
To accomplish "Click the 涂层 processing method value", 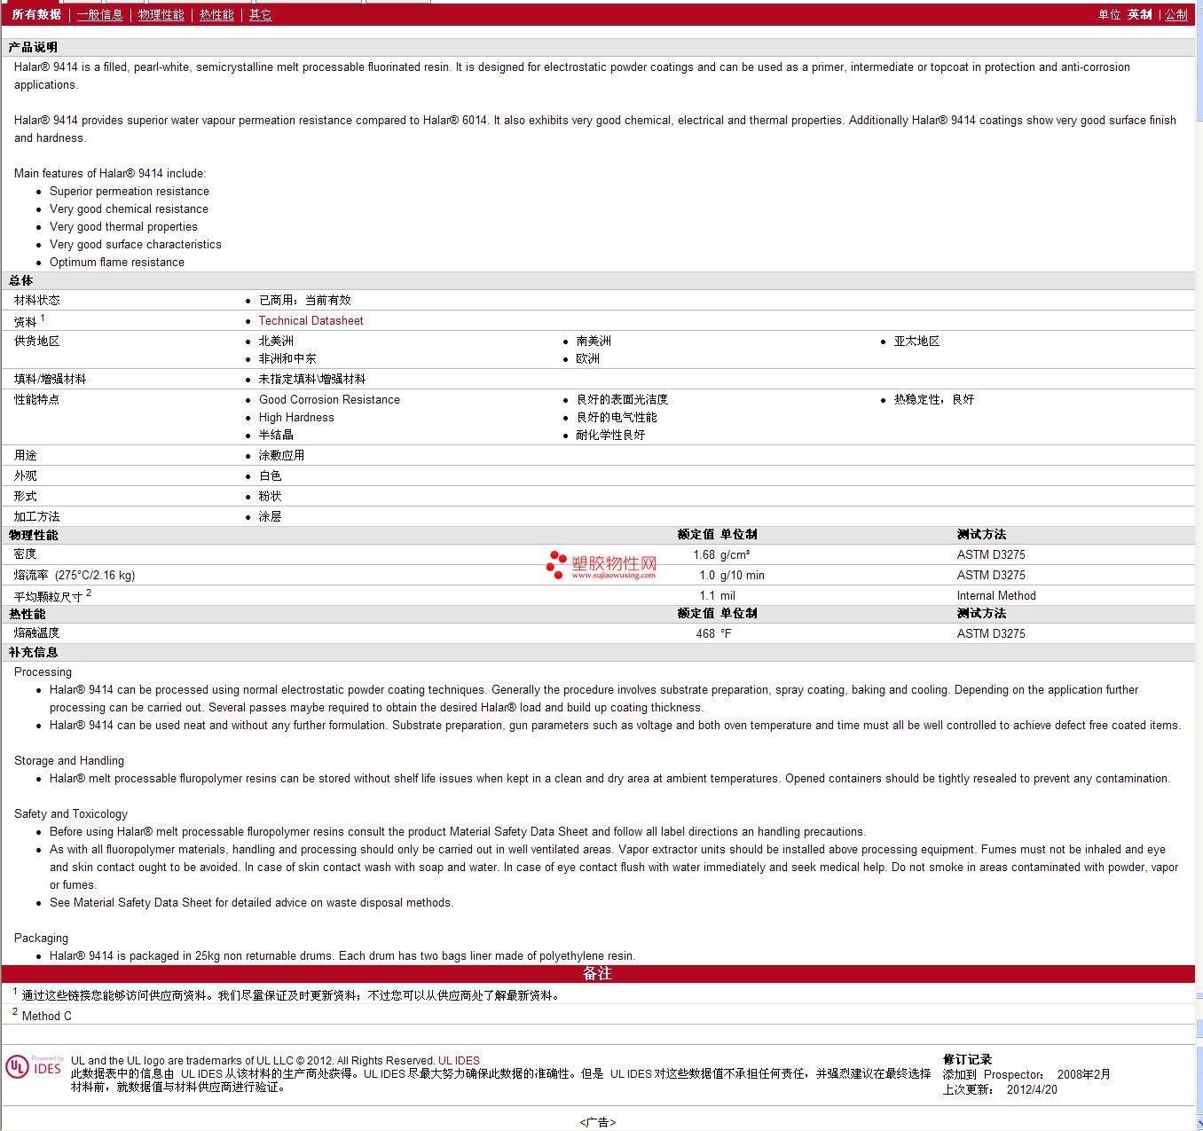I will coord(270,517).
